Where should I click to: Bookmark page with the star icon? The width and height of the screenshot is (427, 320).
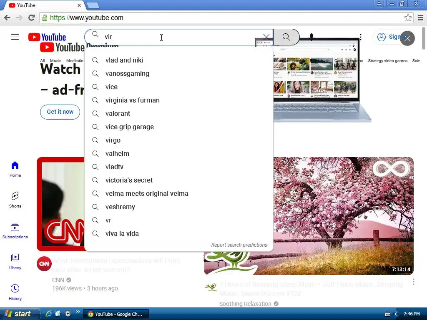[x=408, y=17]
